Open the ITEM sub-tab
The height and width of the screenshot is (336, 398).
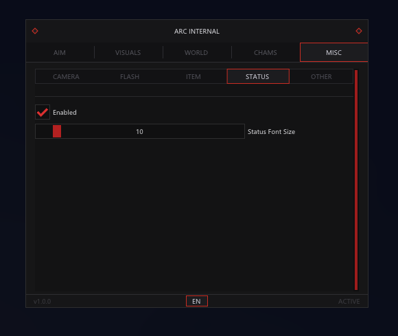(x=194, y=76)
